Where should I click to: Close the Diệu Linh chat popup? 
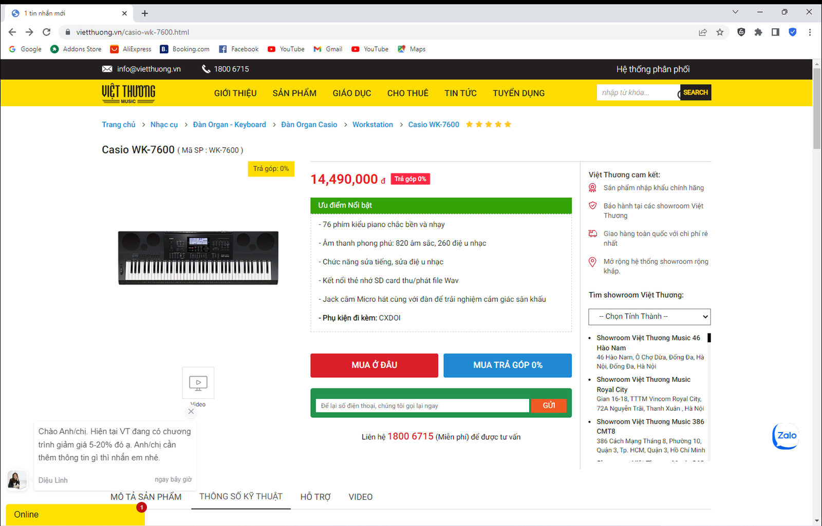(x=191, y=411)
